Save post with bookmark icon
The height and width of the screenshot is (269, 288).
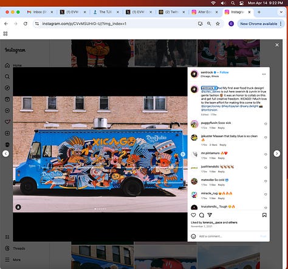tap(264, 215)
